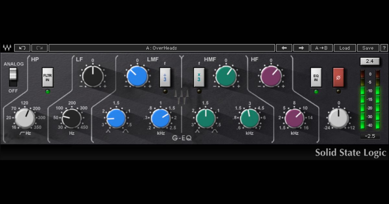Go to next preset with right arrow
389x204 pixels.
[x=301, y=48]
